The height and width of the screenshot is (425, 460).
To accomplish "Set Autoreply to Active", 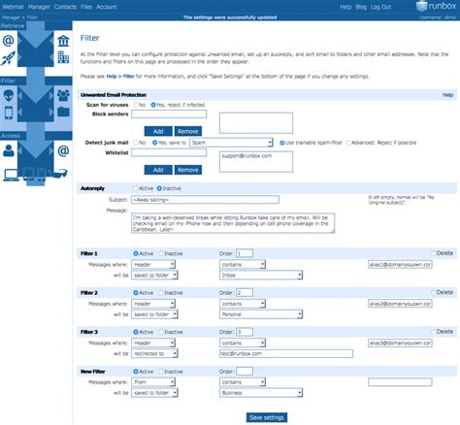I will point(136,188).
